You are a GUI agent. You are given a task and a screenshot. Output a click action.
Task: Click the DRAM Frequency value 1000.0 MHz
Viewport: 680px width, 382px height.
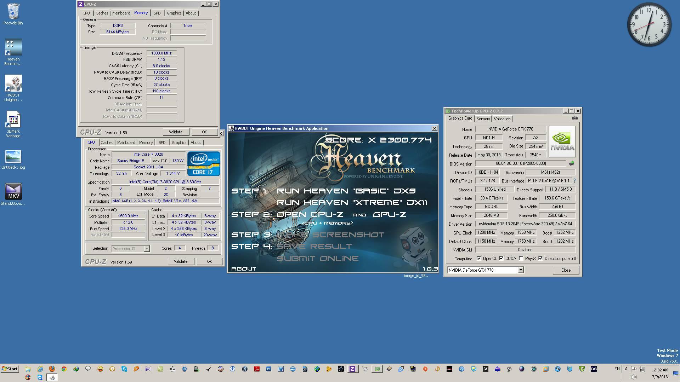pyautogui.click(x=161, y=53)
